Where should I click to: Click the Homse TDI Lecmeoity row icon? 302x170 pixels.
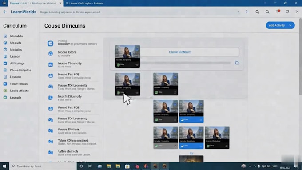[51, 120]
